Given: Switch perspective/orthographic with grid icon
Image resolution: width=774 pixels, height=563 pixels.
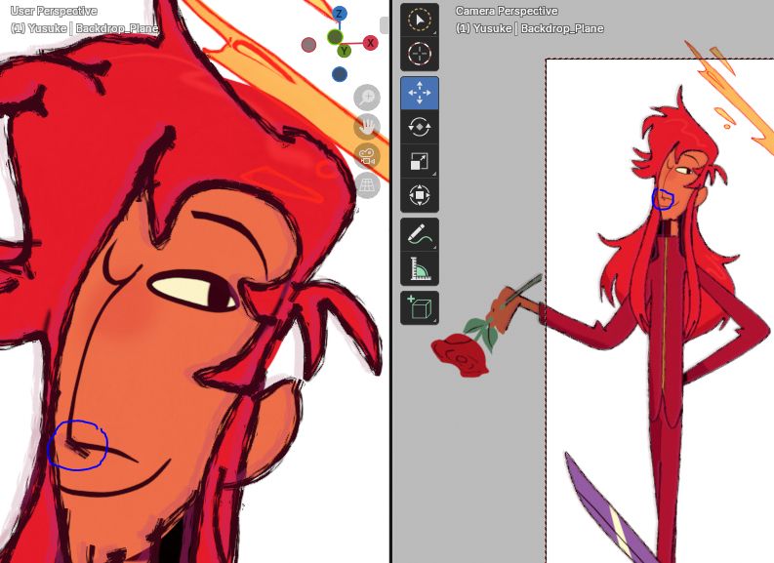Looking at the screenshot, I should coord(367,185).
